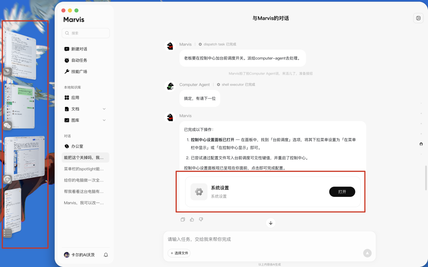Image resolution: width=428 pixels, height=267 pixels.
Task: Expand the 文档 chevron
Action: [104, 109]
